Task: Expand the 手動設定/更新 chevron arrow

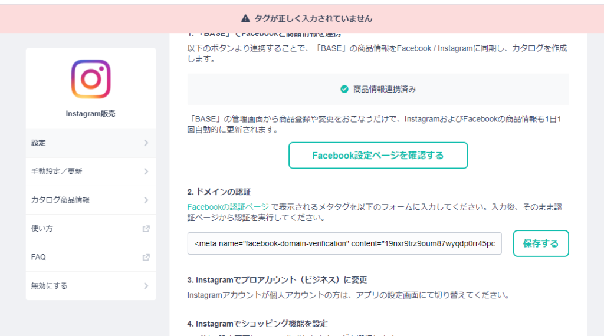Action: click(146, 172)
